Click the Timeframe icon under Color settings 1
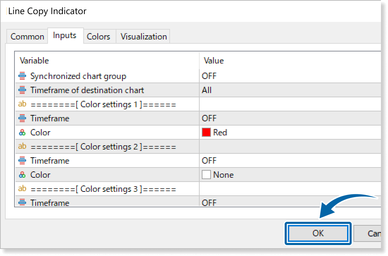The height and width of the screenshot is (256, 388). coord(22,118)
